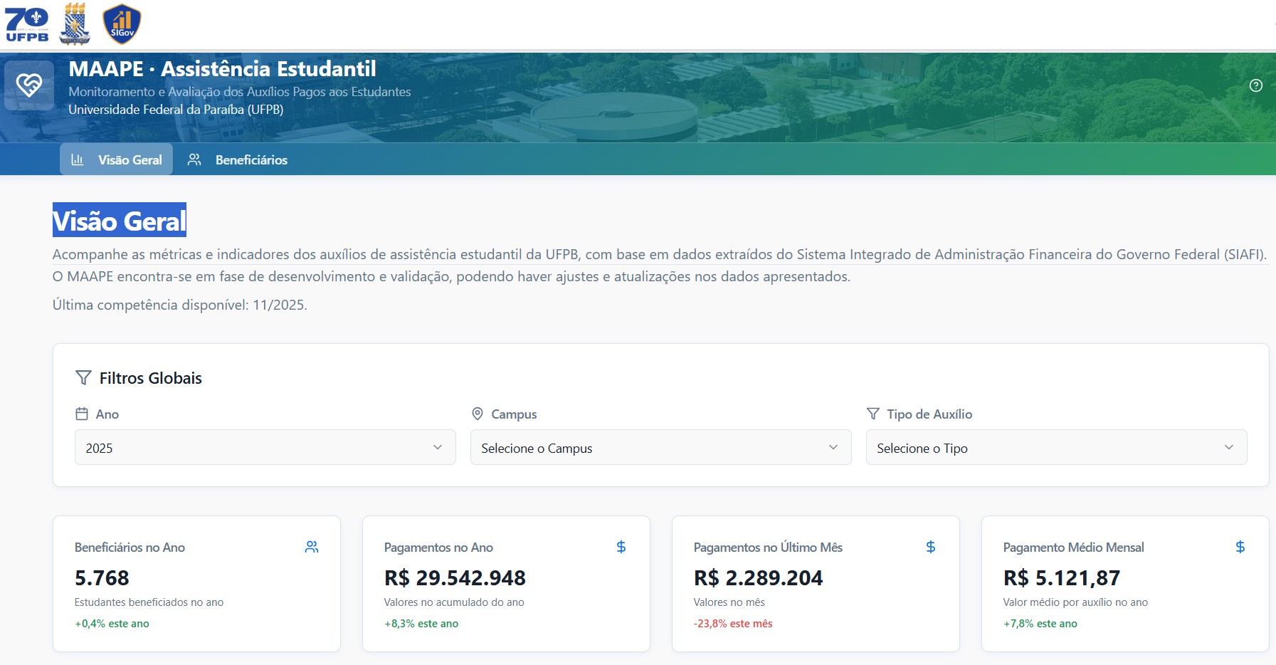The height and width of the screenshot is (665, 1276).
Task: Select the Pagamentos no Ano value card
Action: 506,583
